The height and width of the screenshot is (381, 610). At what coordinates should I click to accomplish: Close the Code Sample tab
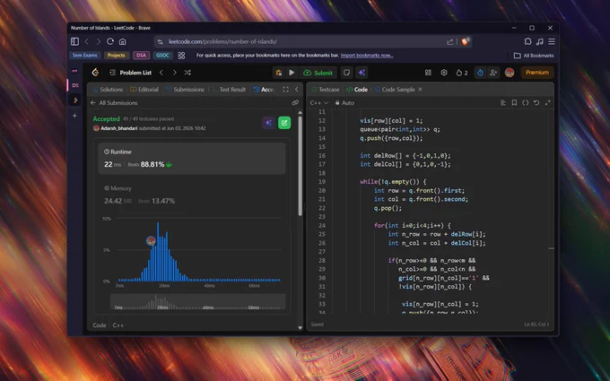420,90
